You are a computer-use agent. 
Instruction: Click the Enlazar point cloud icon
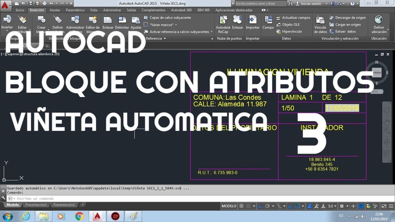[x=237, y=20]
